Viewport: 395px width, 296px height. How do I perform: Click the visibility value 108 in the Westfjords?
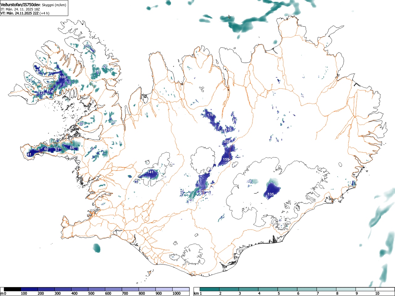pos(63,77)
